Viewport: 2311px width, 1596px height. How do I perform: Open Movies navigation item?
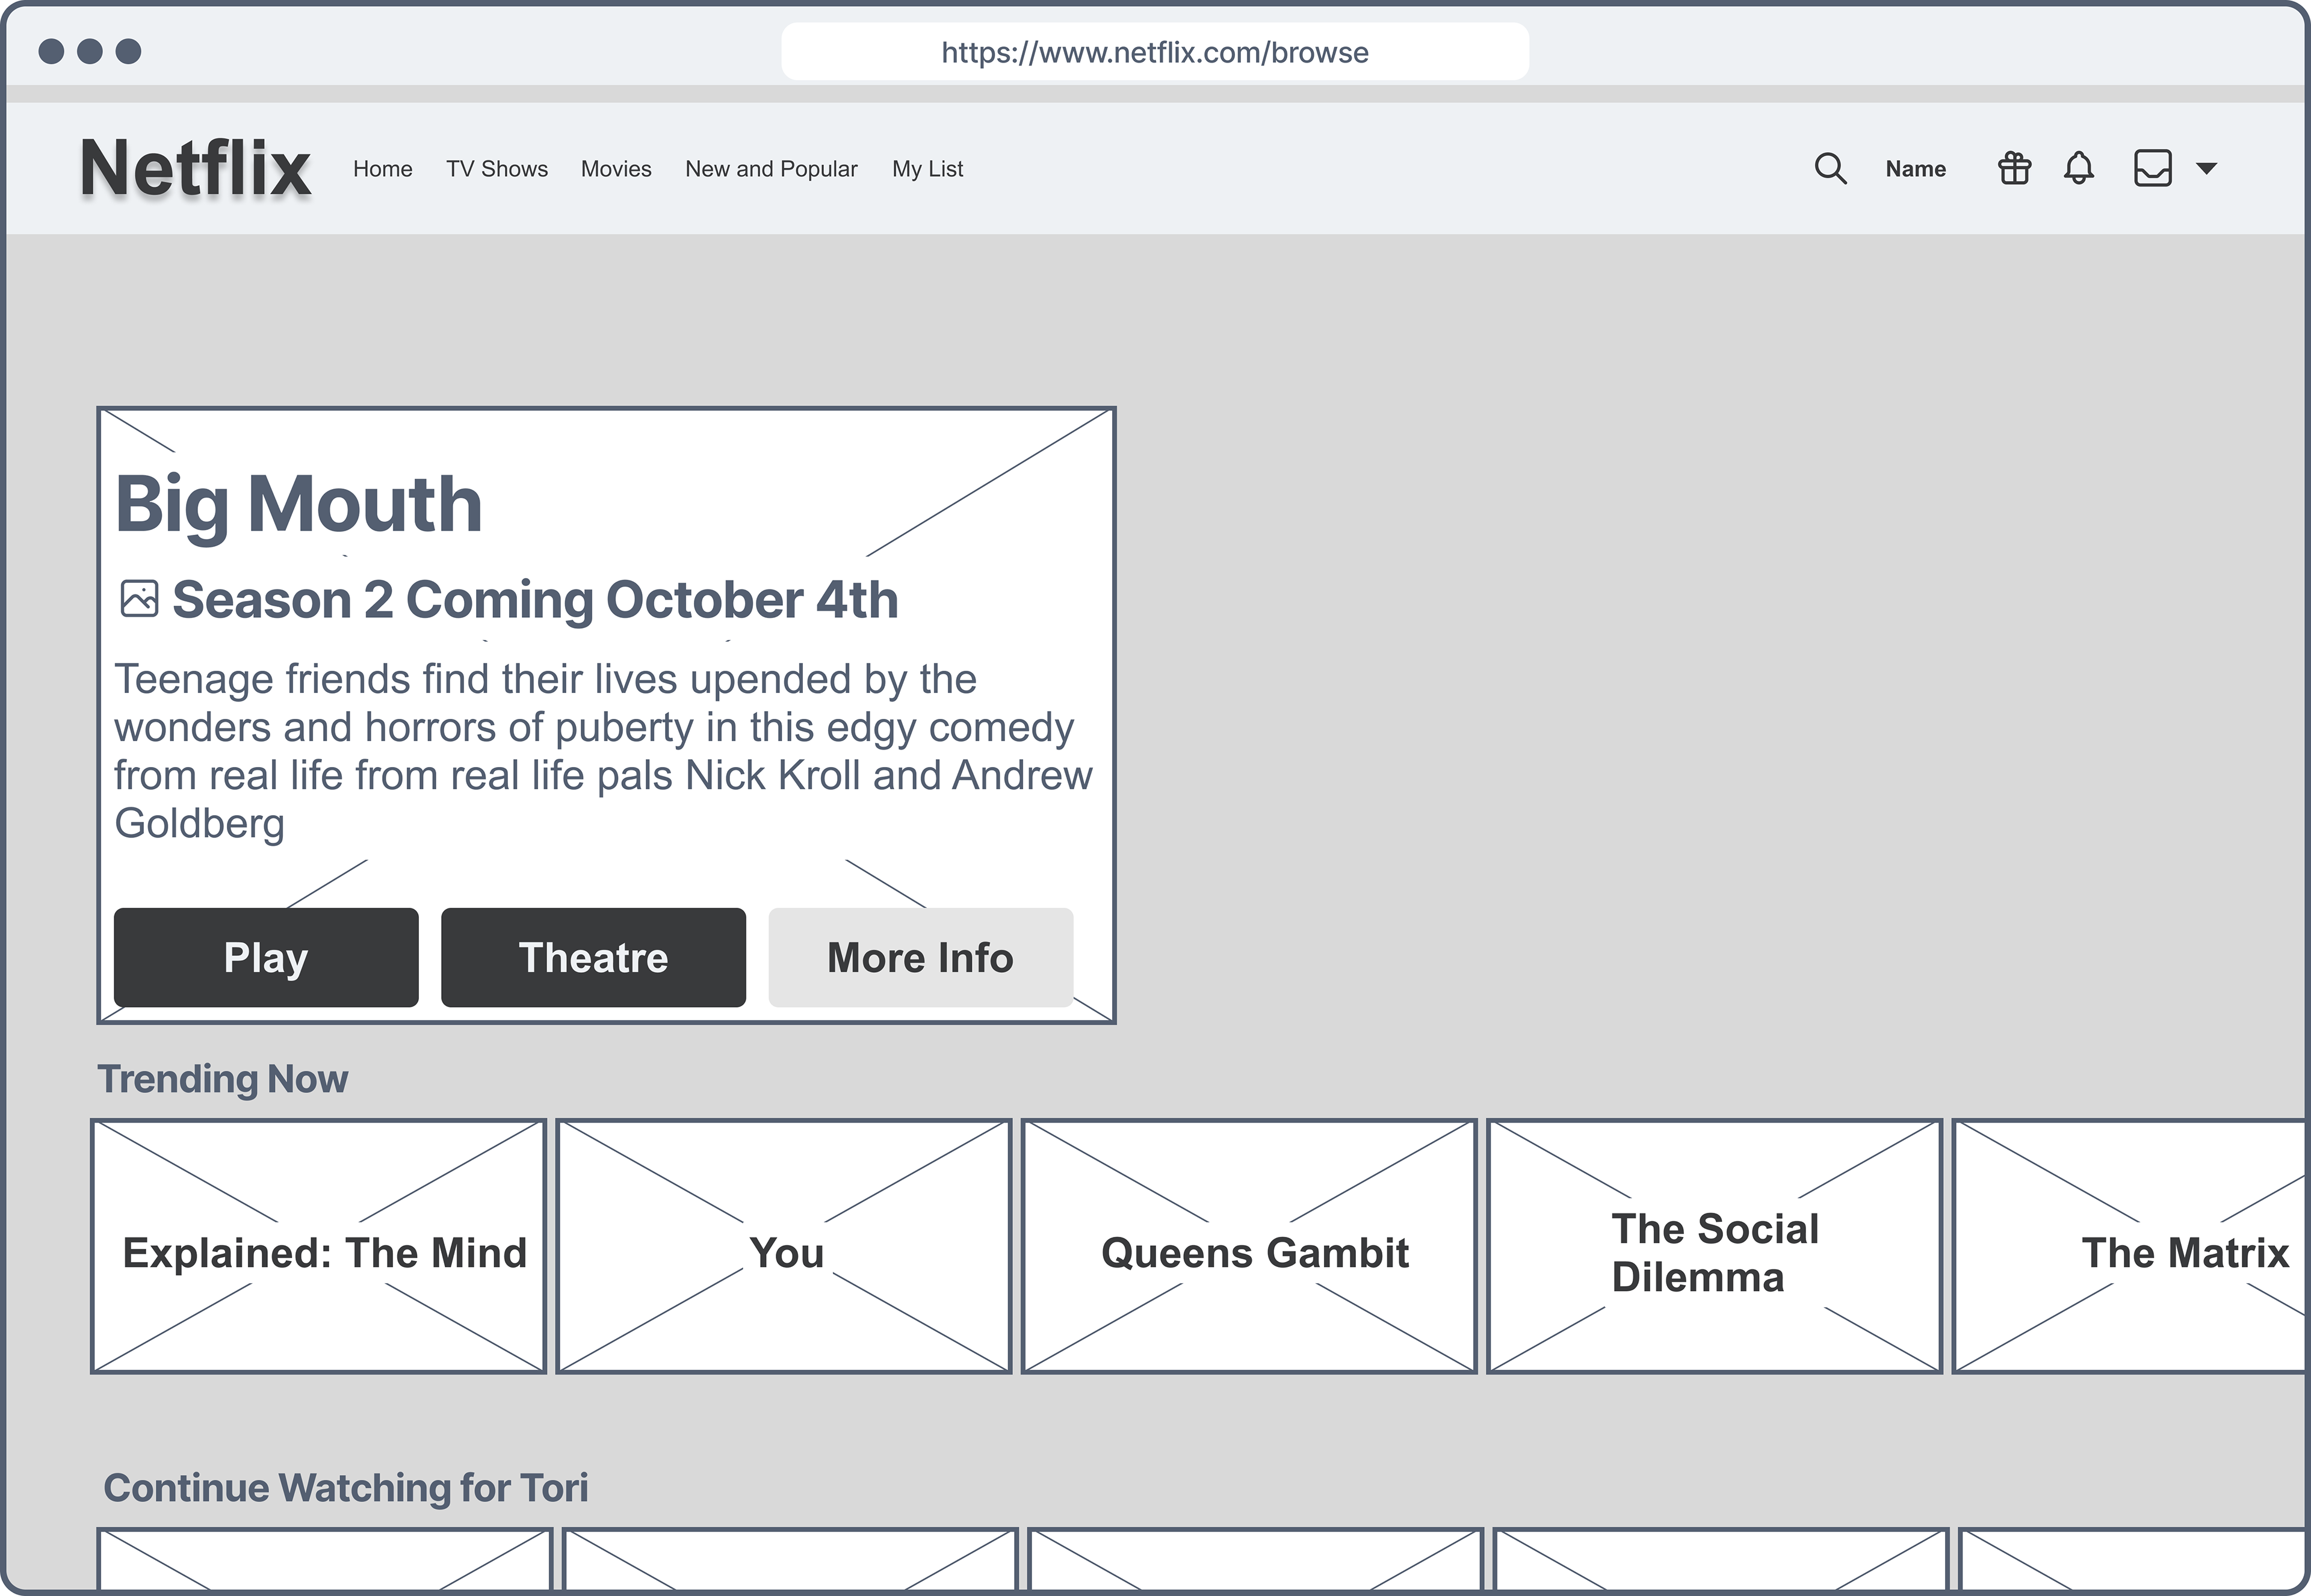coord(616,169)
